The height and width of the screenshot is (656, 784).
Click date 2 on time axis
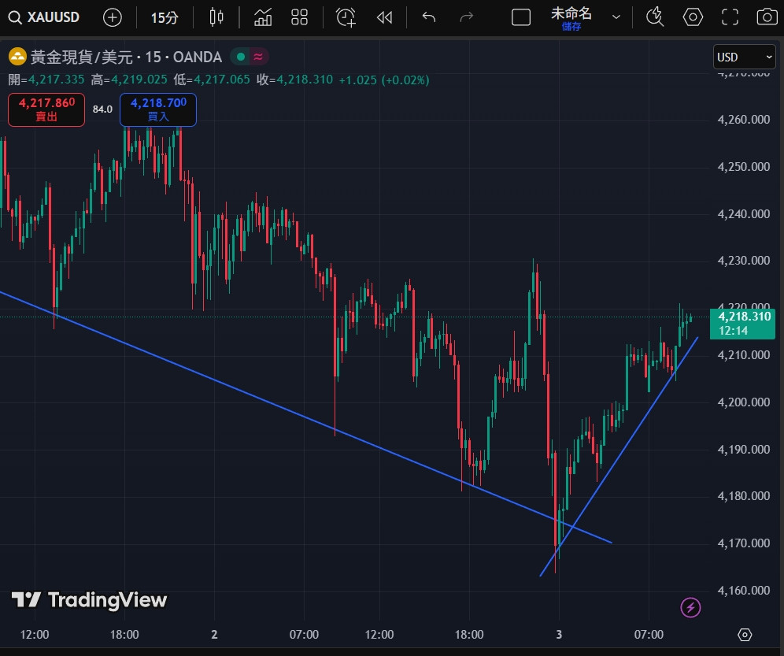[215, 635]
